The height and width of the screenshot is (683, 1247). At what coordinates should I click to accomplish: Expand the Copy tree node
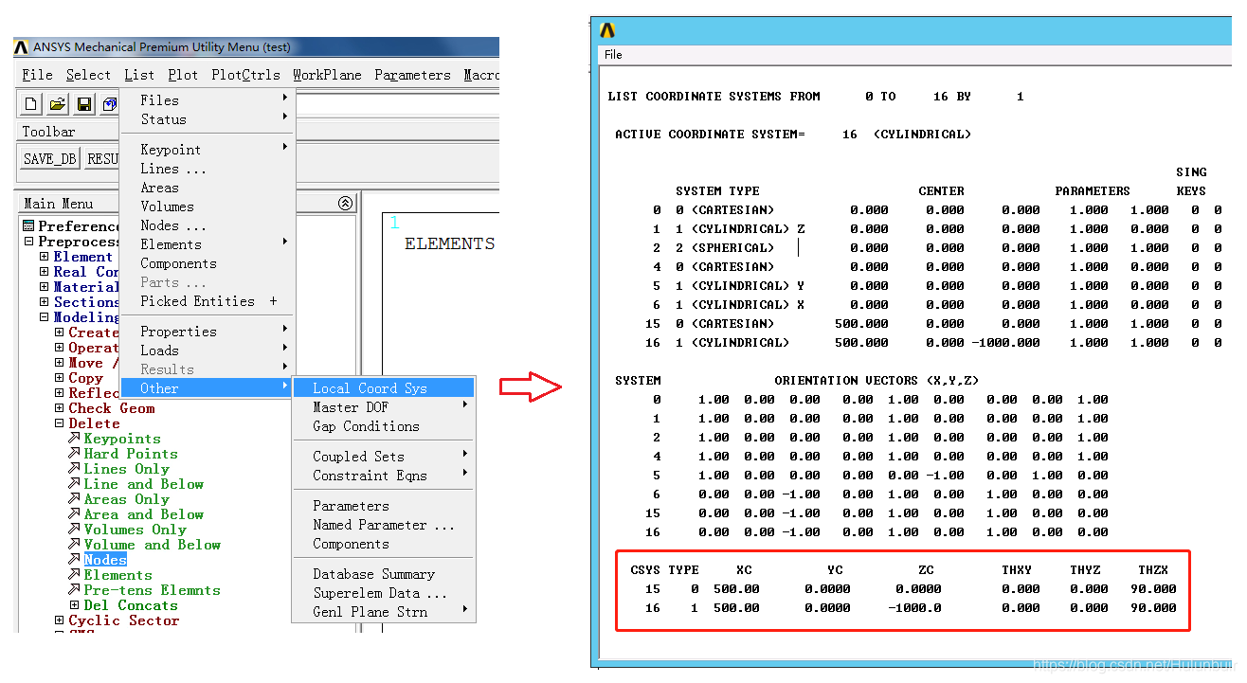[59, 378]
